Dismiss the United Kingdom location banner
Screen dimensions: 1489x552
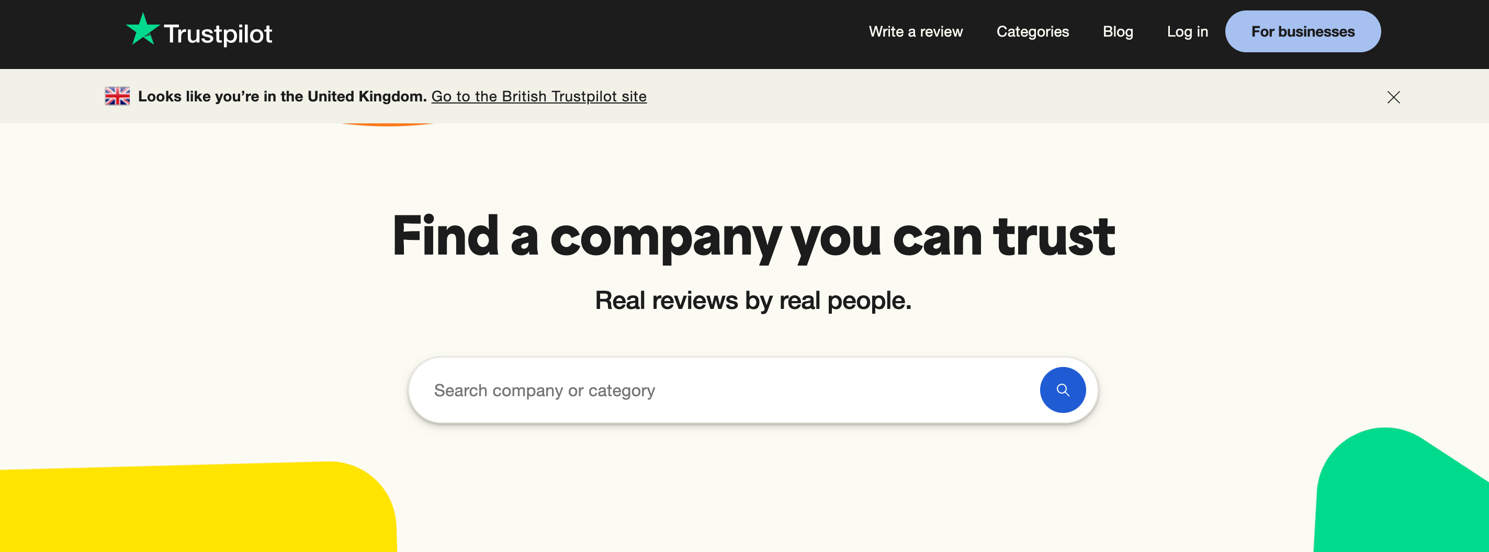(1394, 97)
